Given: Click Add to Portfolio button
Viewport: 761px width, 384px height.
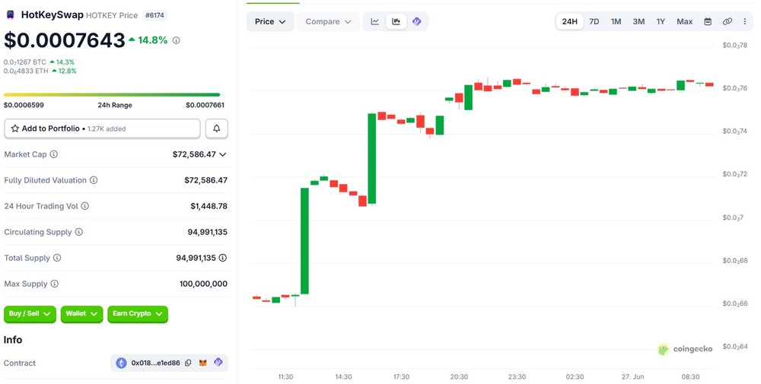Looking at the screenshot, I should point(102,129).
